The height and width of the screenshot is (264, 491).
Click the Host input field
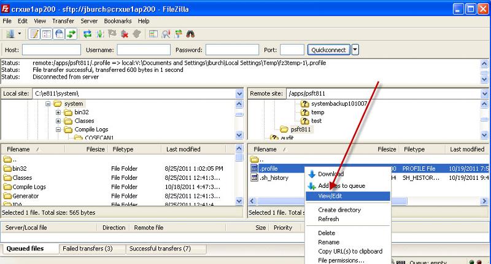[52, 50]
